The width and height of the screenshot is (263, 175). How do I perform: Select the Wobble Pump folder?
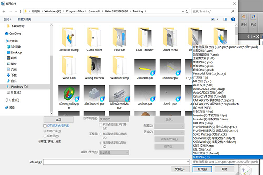(x=120, y=68)
